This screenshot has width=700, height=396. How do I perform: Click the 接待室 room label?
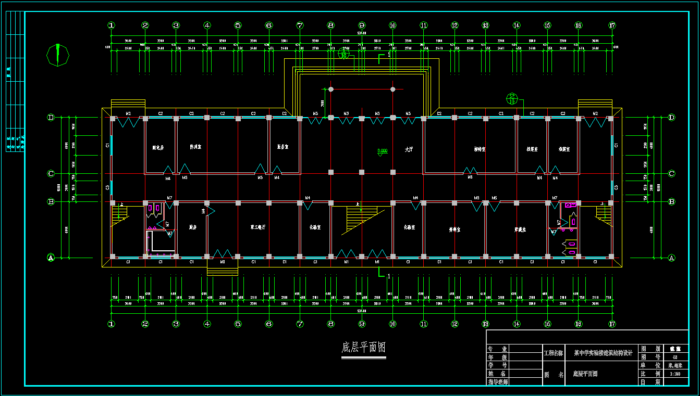pyautogui.click(x=480, y=149)
